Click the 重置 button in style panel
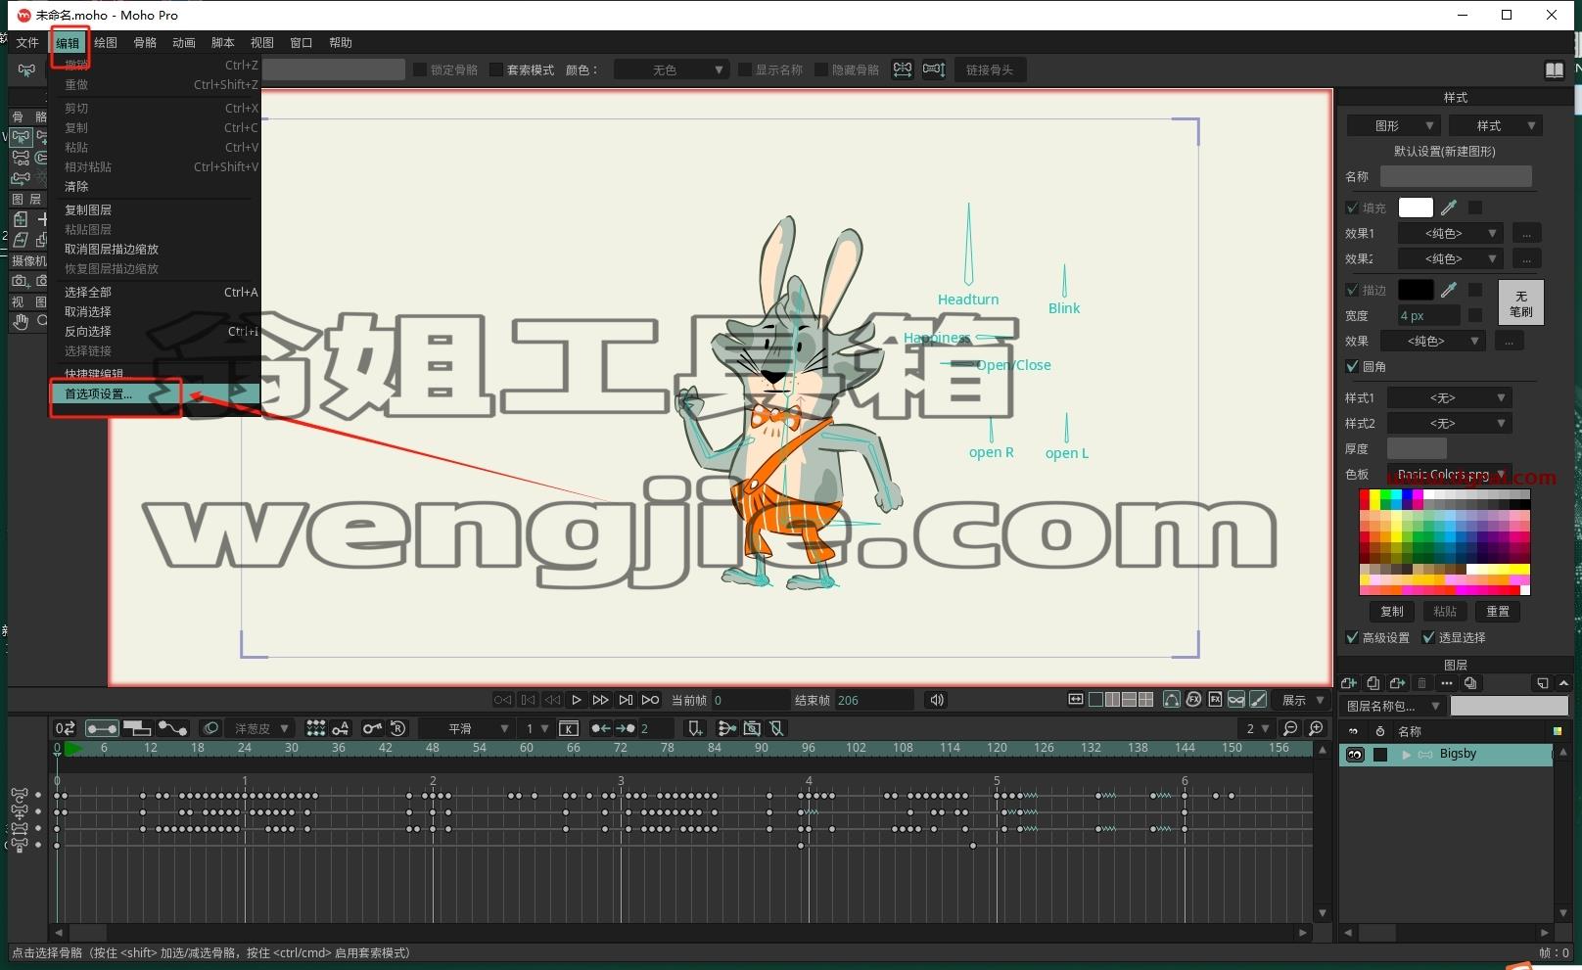This screenshot has height=970, width=1582. pos(1498,612)
